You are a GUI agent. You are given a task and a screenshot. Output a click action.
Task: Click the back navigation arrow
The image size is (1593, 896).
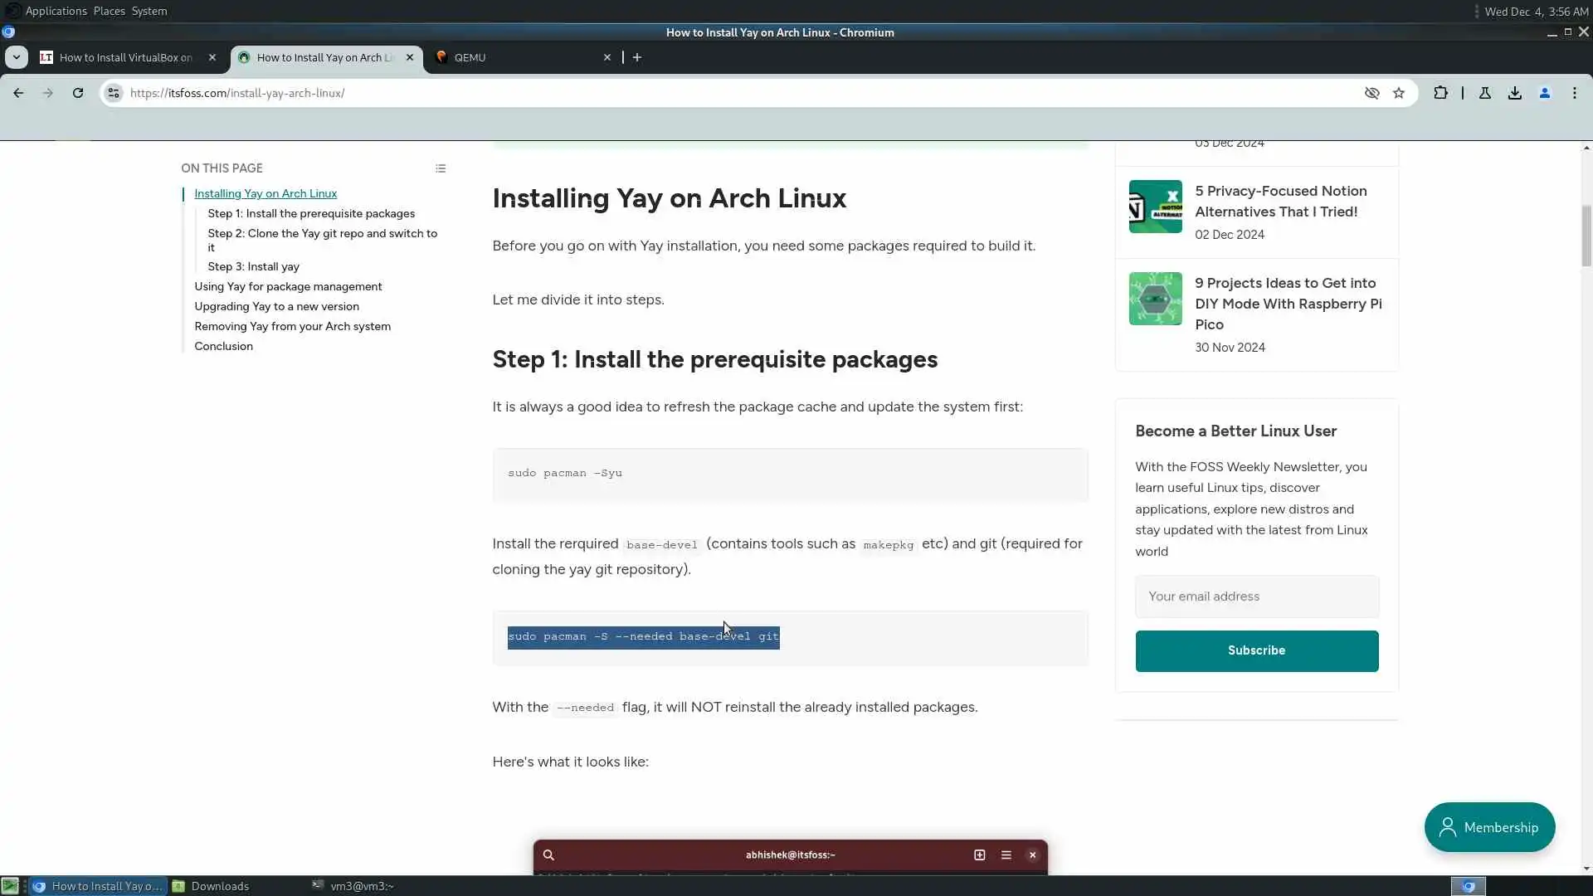click(18, 93)
